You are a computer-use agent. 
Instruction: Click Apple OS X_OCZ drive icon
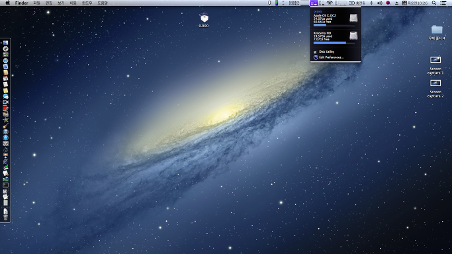(x=353, y=18)
